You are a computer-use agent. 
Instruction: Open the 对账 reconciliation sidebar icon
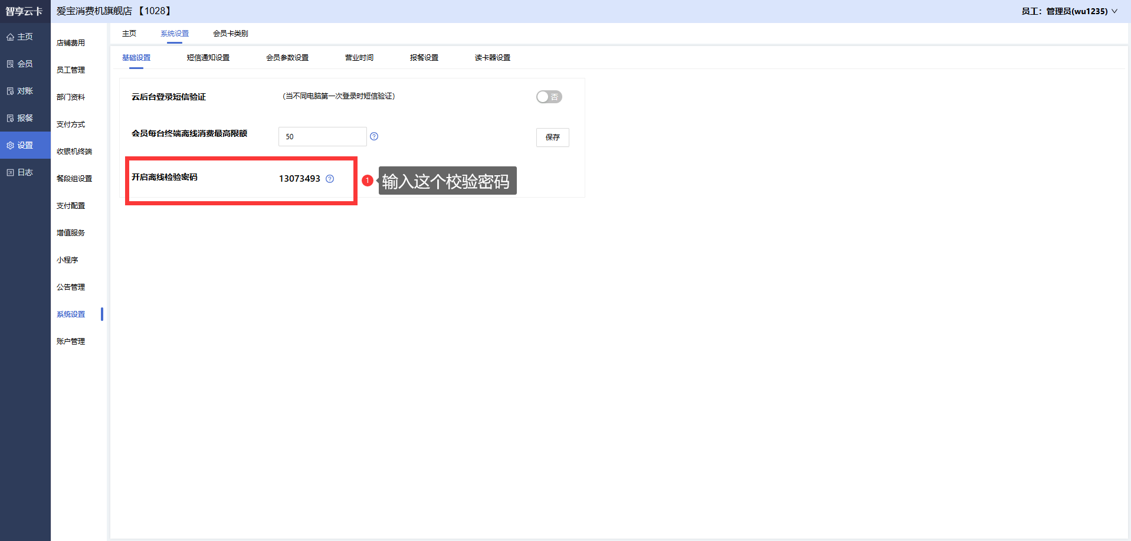pyautogui.click(x=10, y=91)
